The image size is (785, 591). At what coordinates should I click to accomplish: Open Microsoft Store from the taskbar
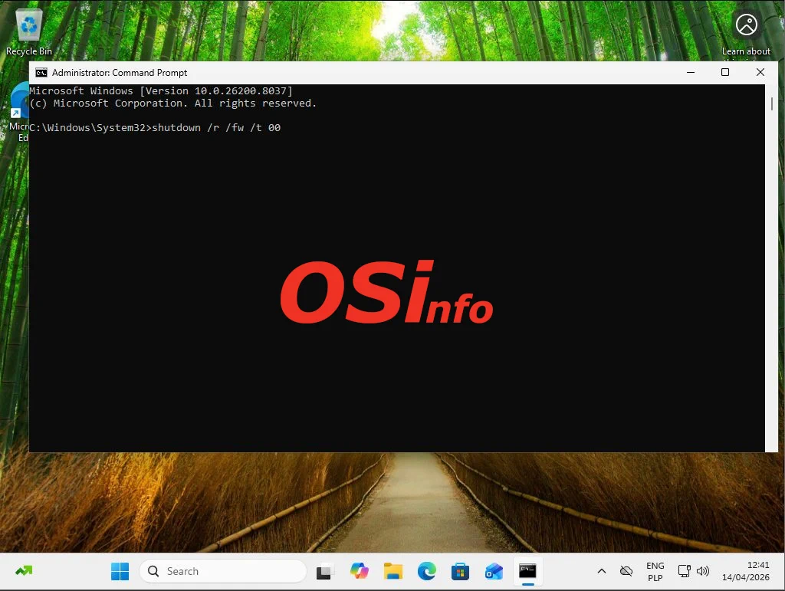coord(460,571)
